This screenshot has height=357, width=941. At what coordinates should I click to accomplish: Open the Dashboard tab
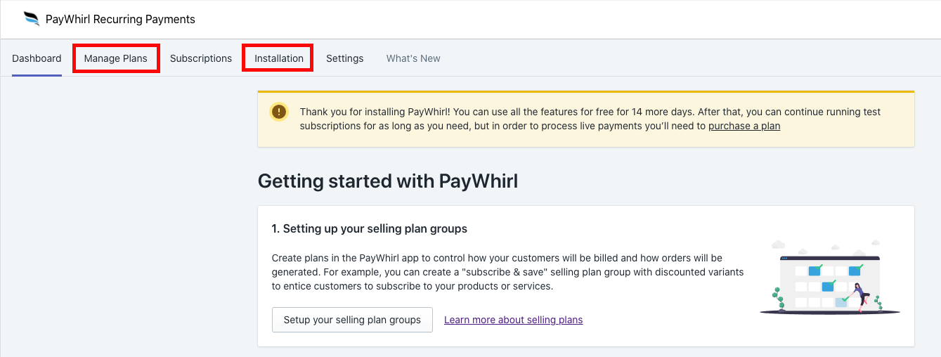37,58
